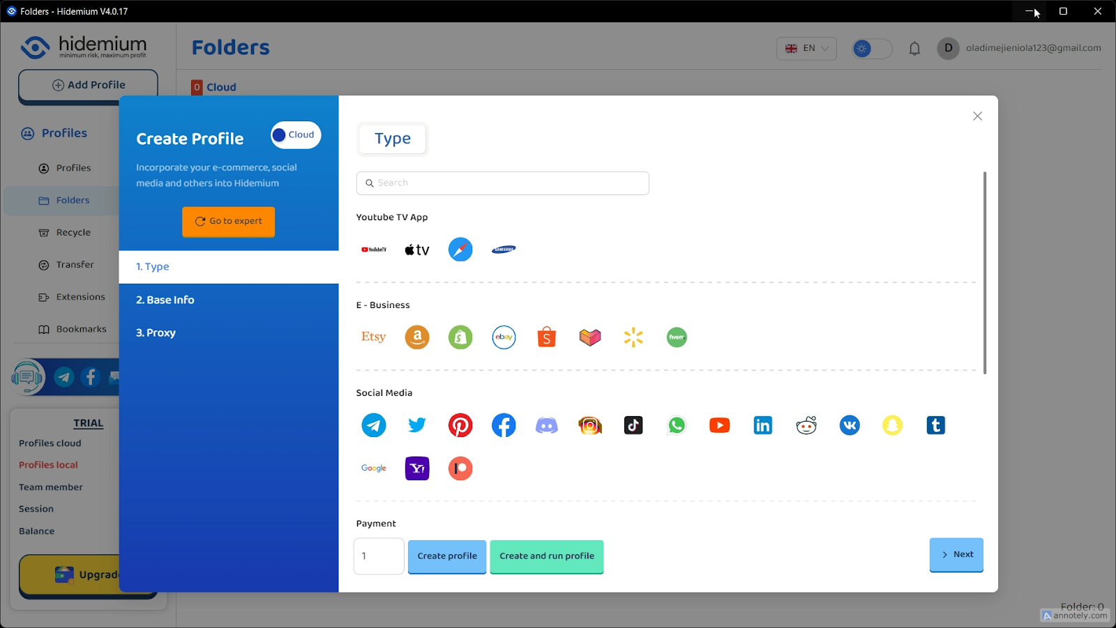Pick the Safari compass icon
Viewport: 1116px width, 628px height.
pos(460,250)
